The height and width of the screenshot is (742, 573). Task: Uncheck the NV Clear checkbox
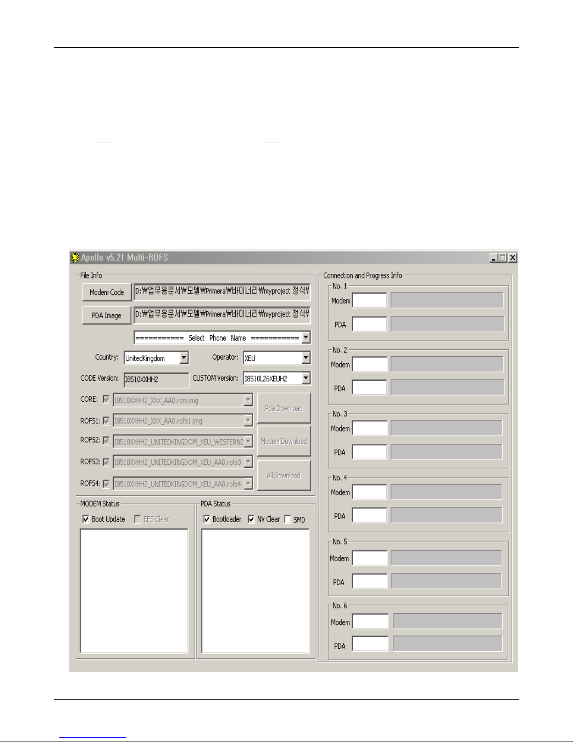(x=251, y=519)
